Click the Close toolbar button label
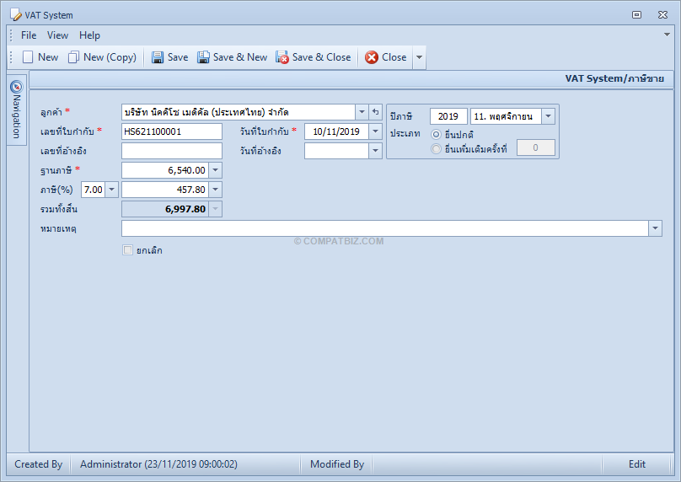The height and width of the screenshot is (482, 681). 394,57
